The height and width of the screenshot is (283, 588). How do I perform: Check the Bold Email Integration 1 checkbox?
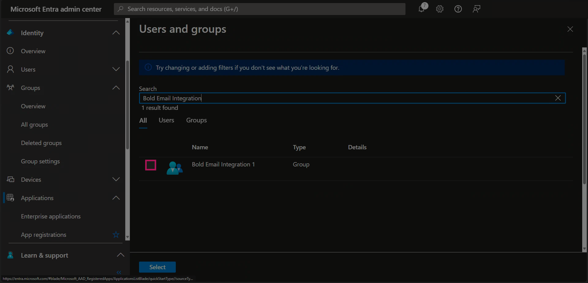[151, 165]
